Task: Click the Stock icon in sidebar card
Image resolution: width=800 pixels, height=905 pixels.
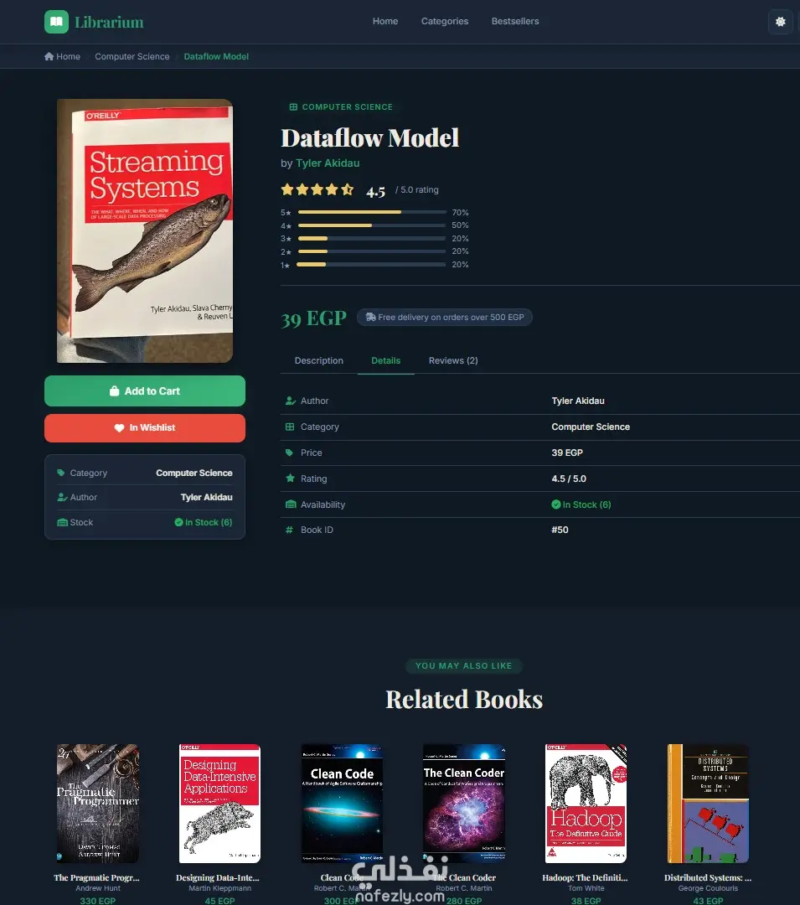Action: [x=62, y=522]
